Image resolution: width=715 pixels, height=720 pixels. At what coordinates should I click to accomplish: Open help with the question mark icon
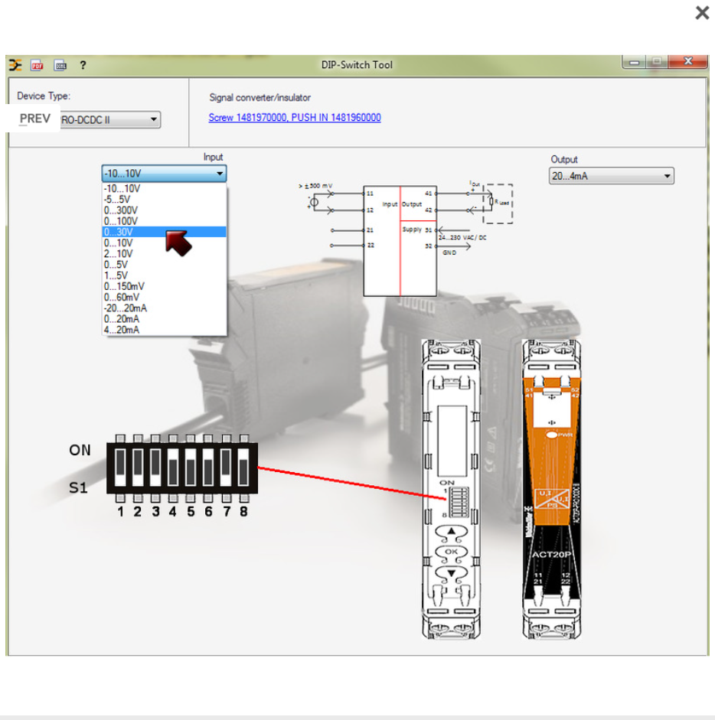(83, 65)
